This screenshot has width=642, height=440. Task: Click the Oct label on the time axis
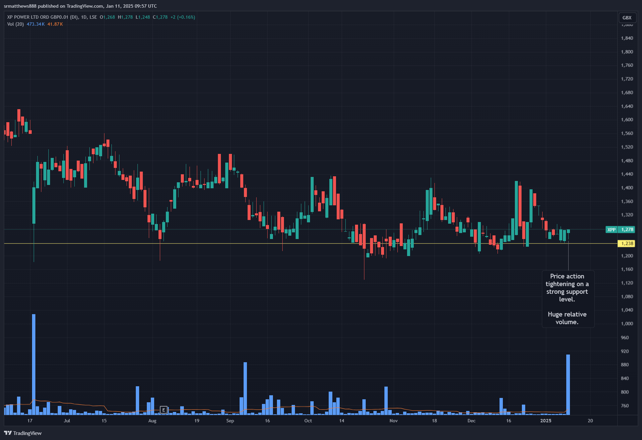[308, 421]
